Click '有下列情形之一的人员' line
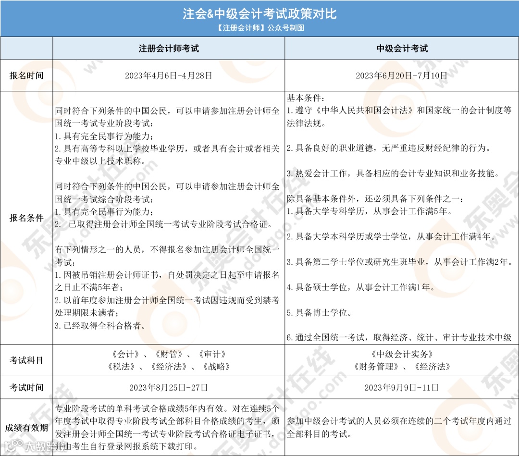This screenshot has width=519, height=456. pyautogui.click(x=167, y=249)
